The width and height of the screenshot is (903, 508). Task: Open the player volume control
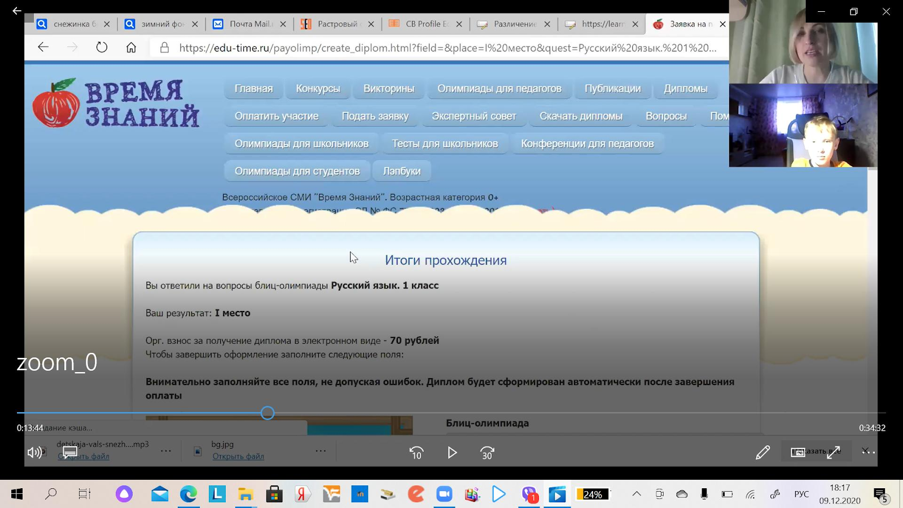[34, 452]
